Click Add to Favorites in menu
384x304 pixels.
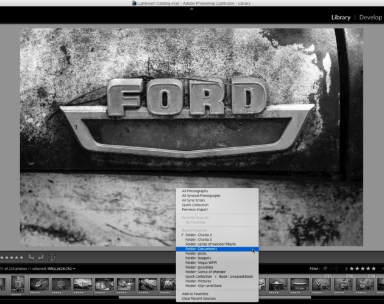[x=217, y=294]
